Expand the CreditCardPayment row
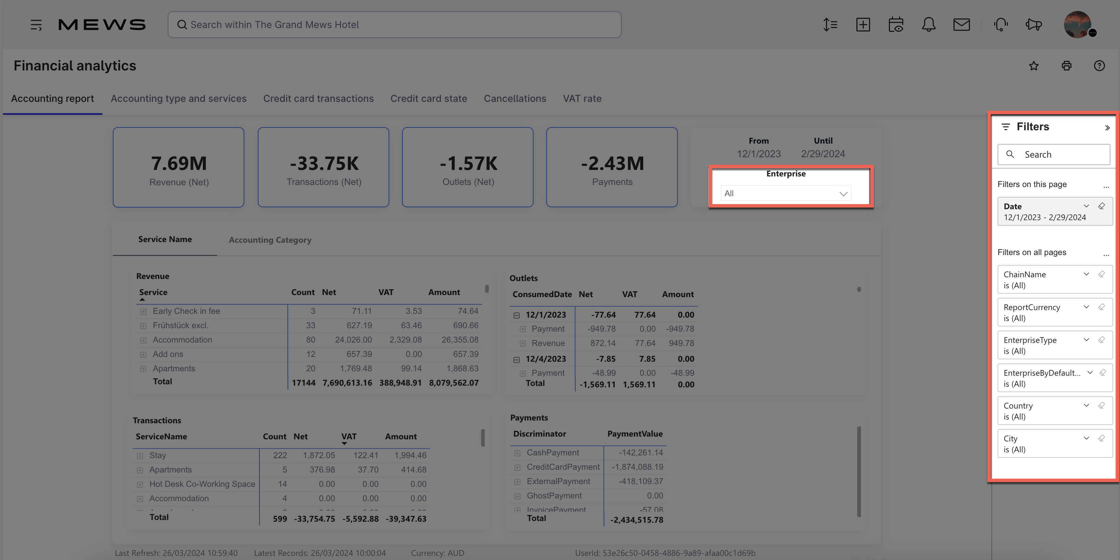The width and height of the screenshot is (1120, 560). 517,467
